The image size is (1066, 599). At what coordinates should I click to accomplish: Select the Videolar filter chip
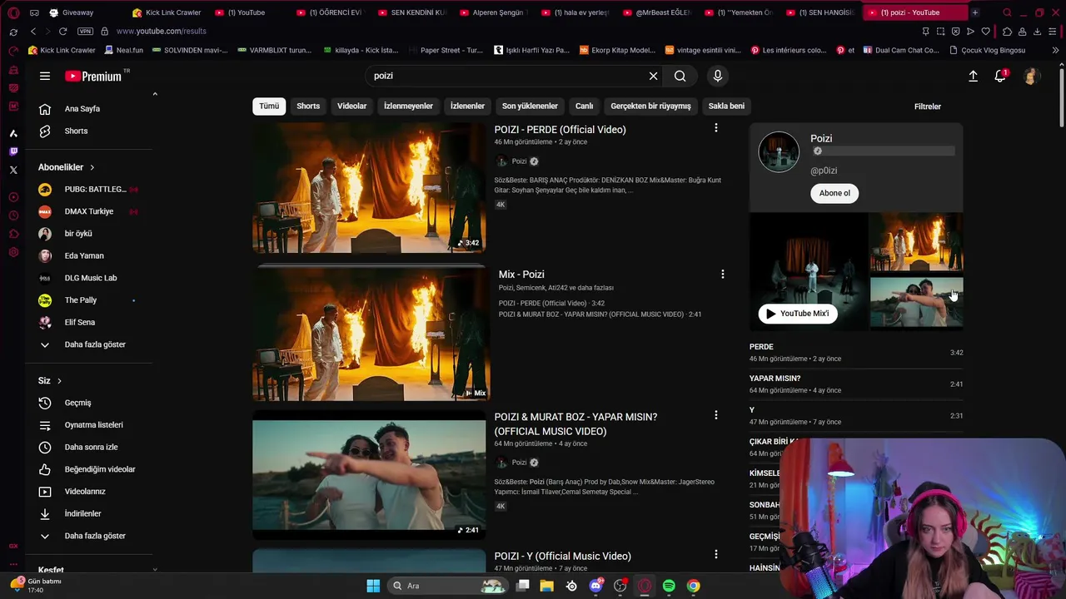tap(351, 106)
